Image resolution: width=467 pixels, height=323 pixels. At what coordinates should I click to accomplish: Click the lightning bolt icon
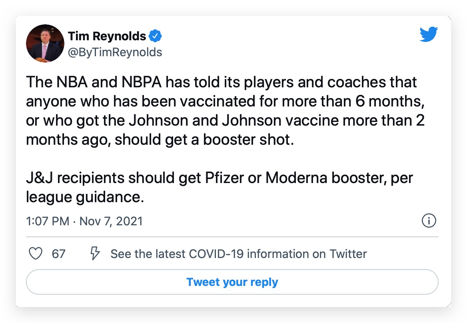pos(95,254)
